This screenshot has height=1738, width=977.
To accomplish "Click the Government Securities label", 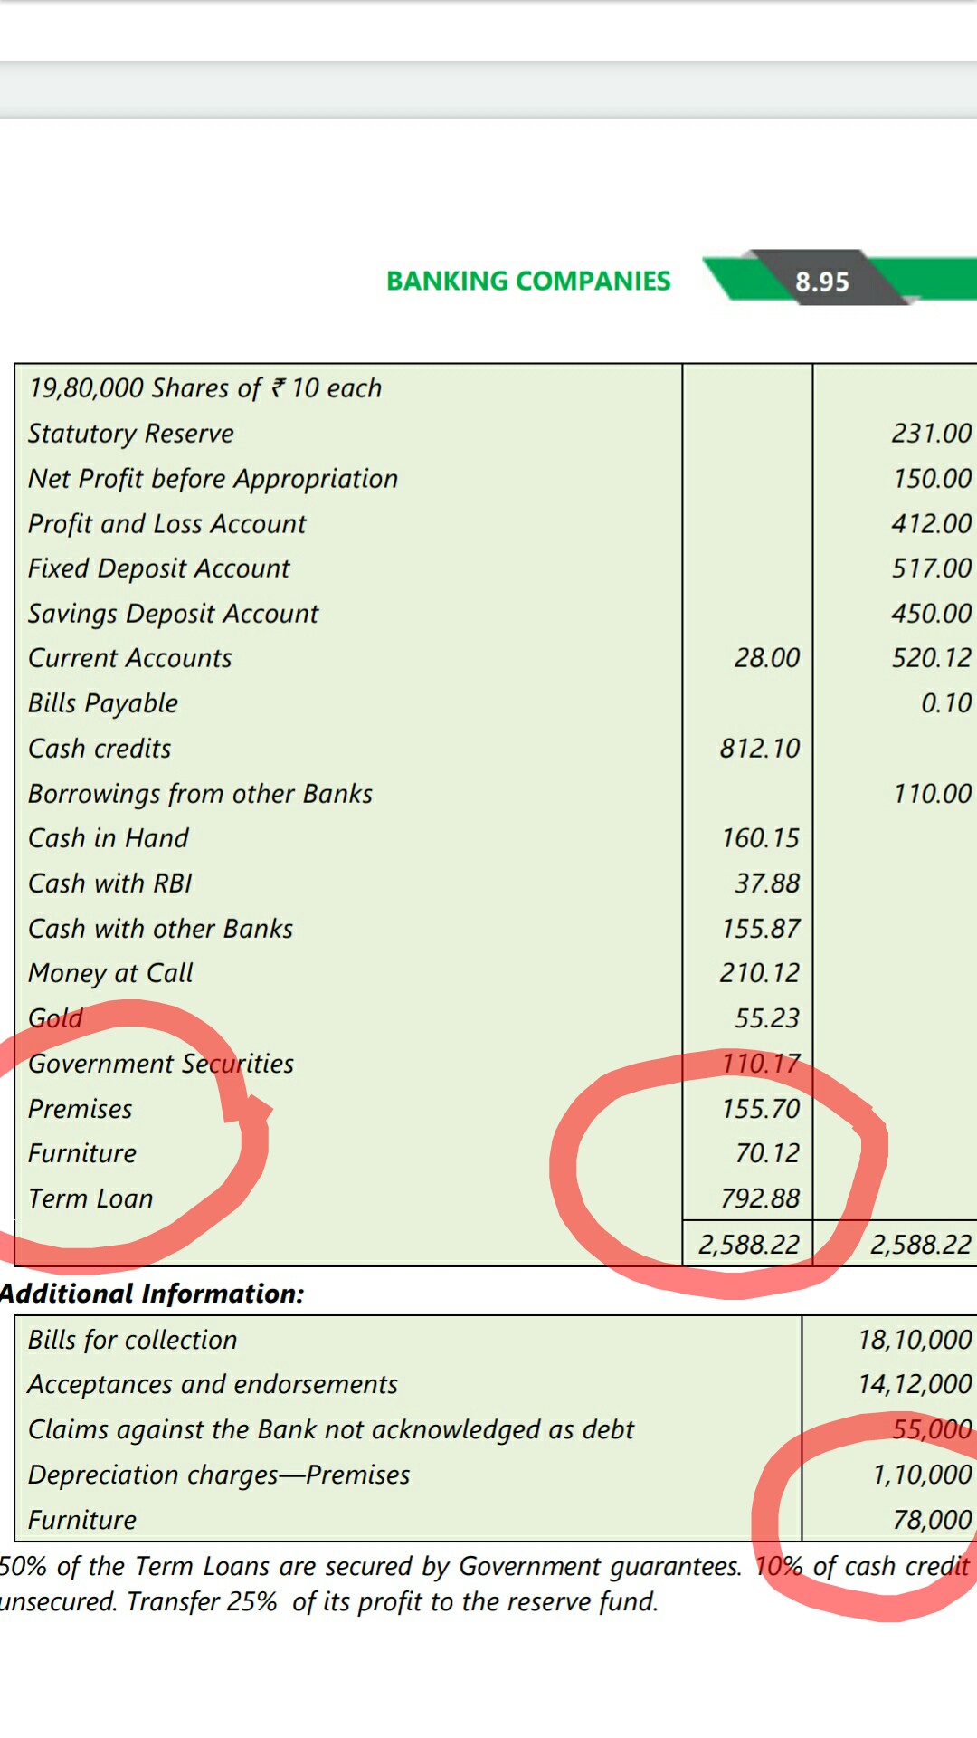I will pos(161,1064).
